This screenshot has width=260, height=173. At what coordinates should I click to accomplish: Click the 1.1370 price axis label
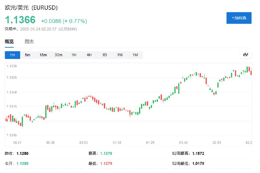point(12,66)
